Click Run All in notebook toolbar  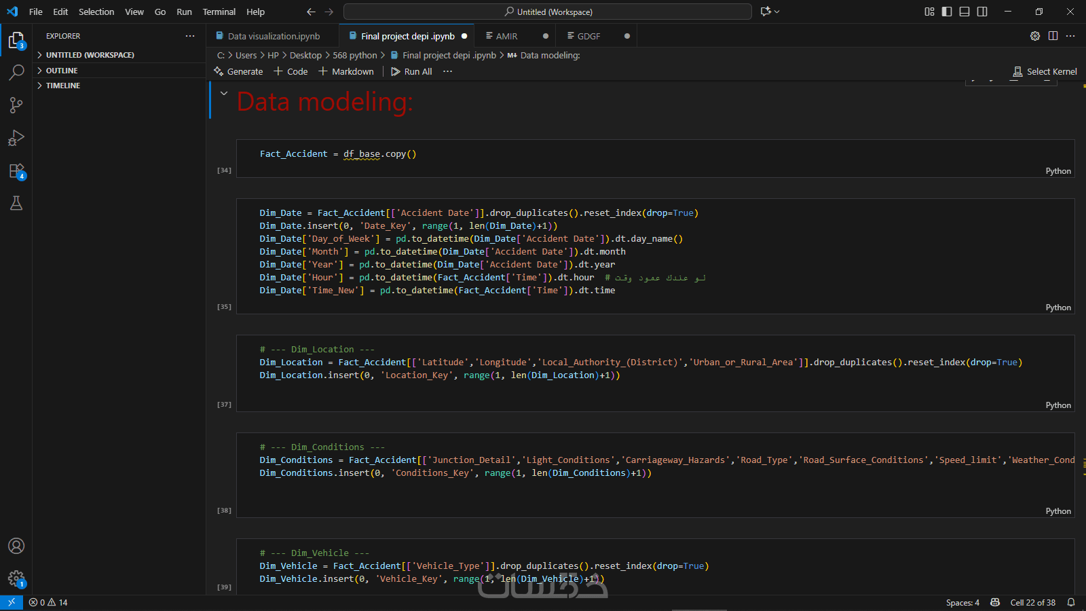coord(411,71)
